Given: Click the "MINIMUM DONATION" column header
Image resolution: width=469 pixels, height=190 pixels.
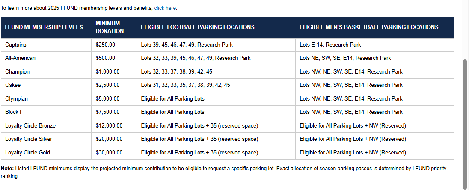Looking at the screenshot, I should [x=110, y=27].
